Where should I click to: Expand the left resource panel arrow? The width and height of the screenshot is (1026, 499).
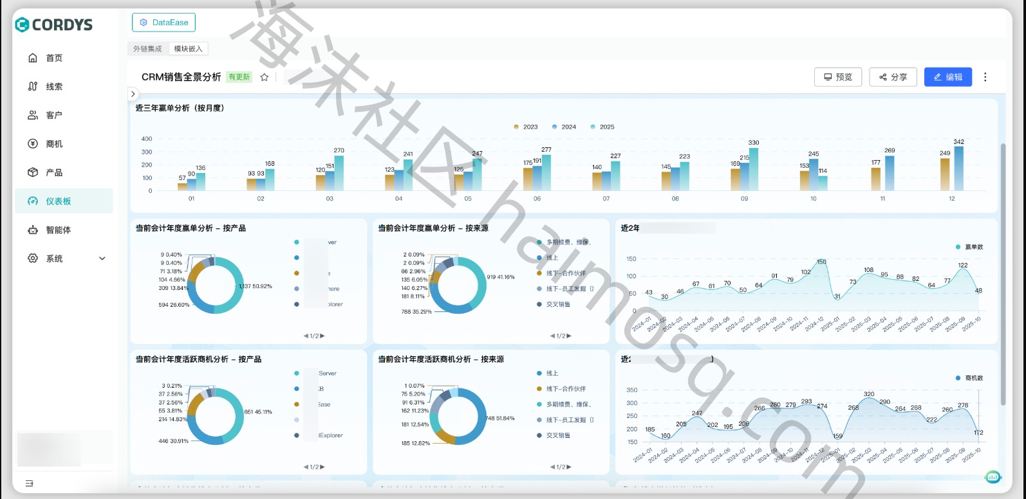click(133, 94)
